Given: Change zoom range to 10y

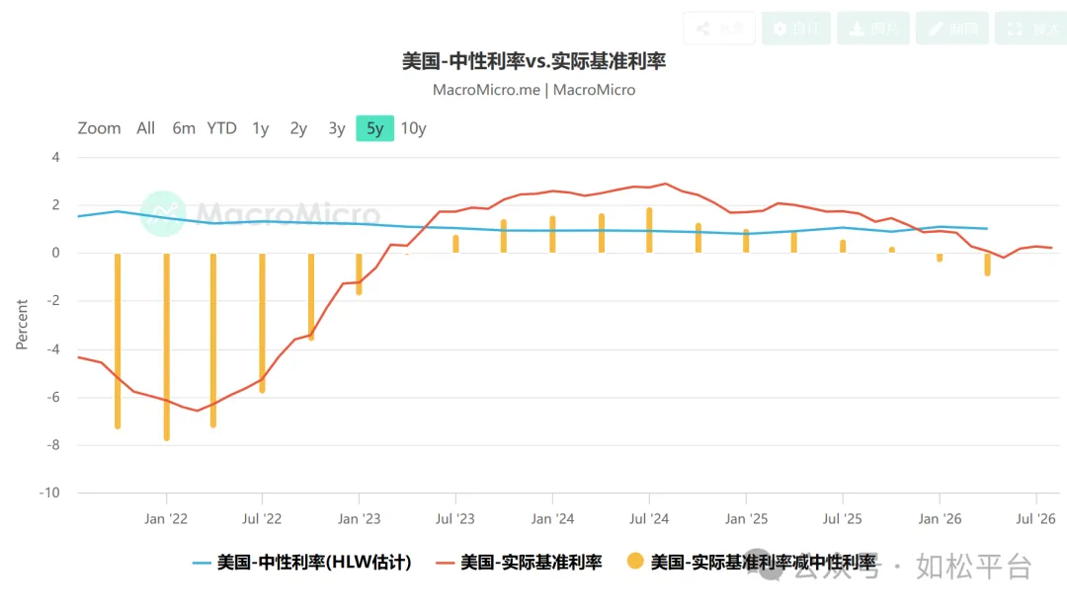Looking at the screenshot, I should 413,128.
